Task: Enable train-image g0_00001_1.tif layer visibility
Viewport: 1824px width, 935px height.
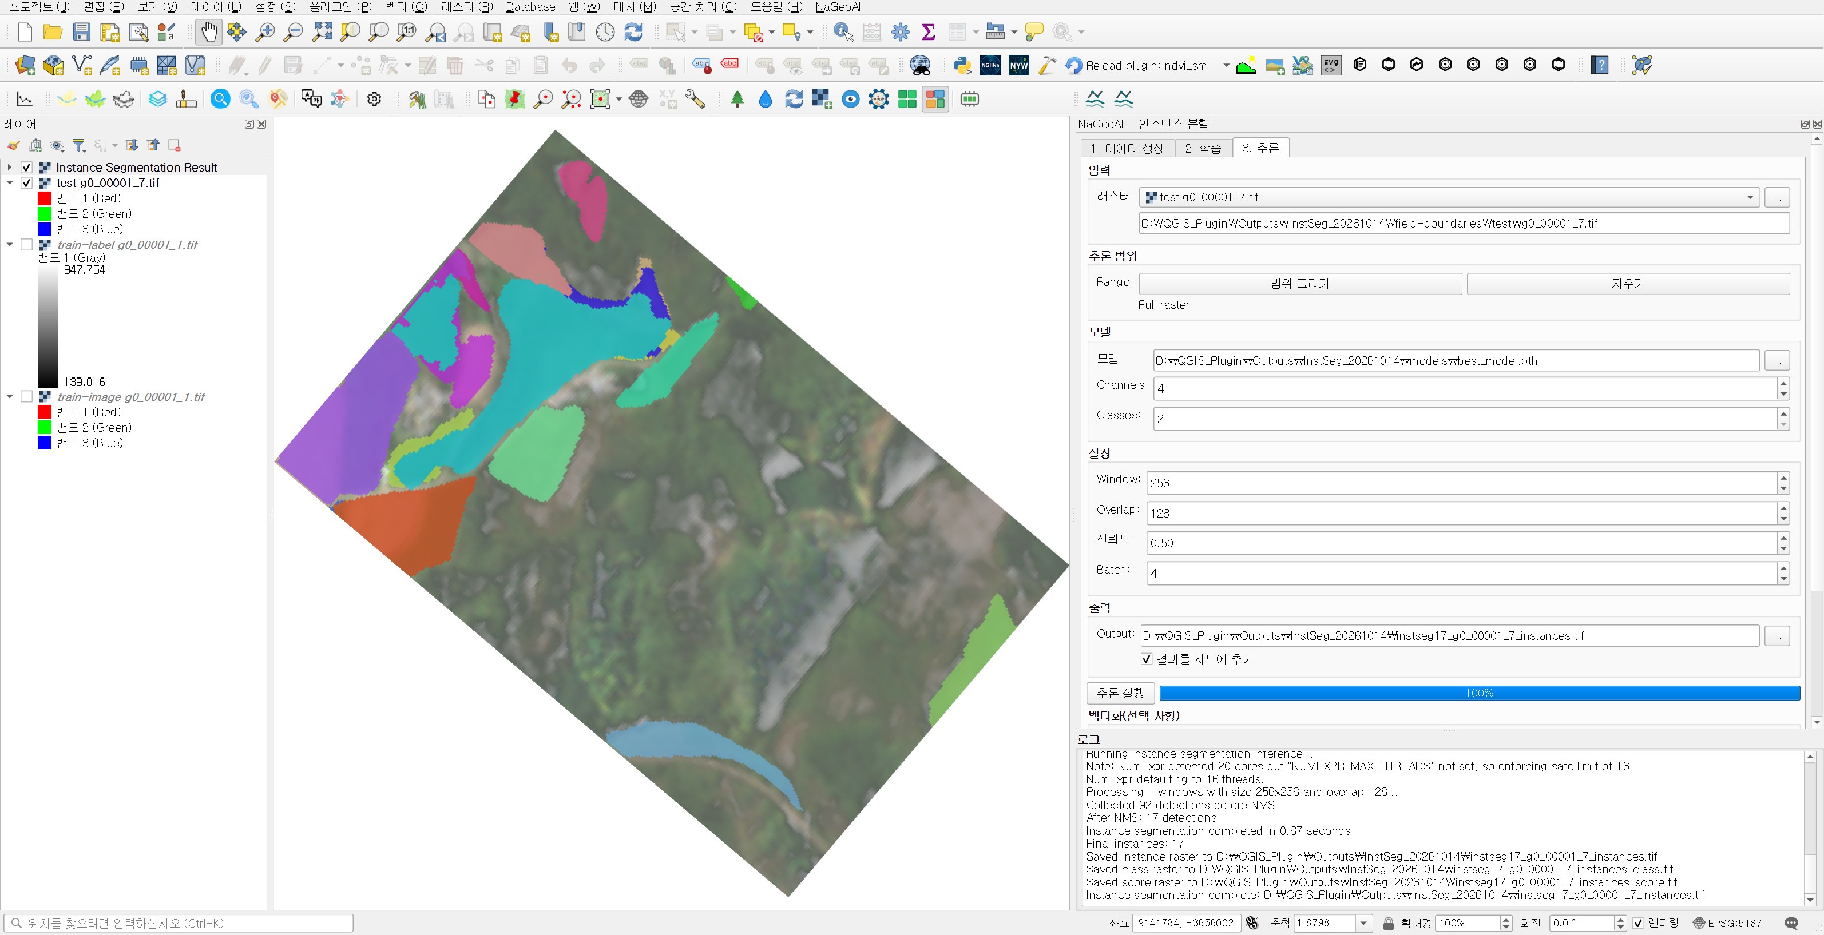Action: click(26, 396)
